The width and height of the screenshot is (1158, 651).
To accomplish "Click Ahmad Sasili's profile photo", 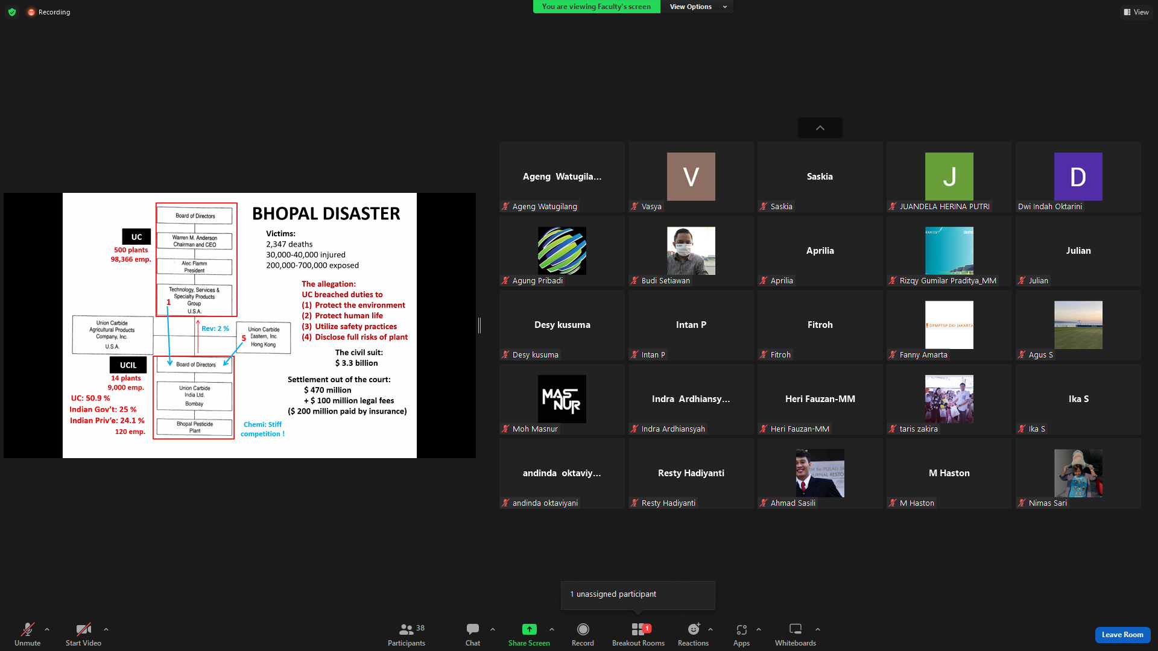I will click(820, 473).
